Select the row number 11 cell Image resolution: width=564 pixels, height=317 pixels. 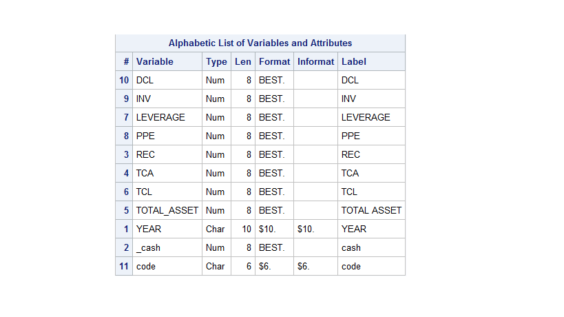tap(124, 266)
